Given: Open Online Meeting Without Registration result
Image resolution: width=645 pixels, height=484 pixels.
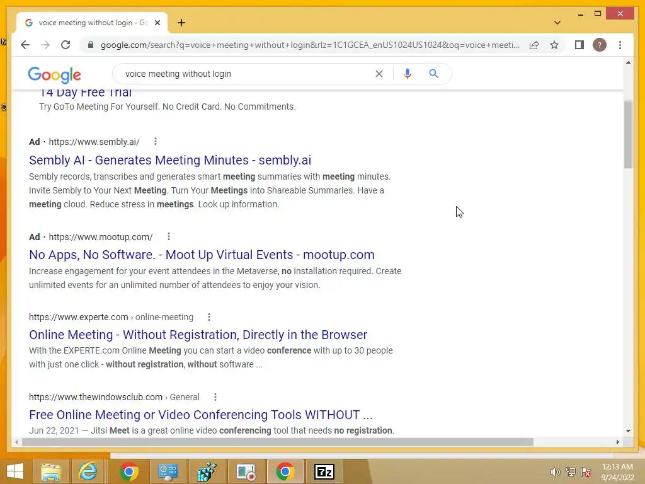Looking at the screenshot, I should point(198,335).
